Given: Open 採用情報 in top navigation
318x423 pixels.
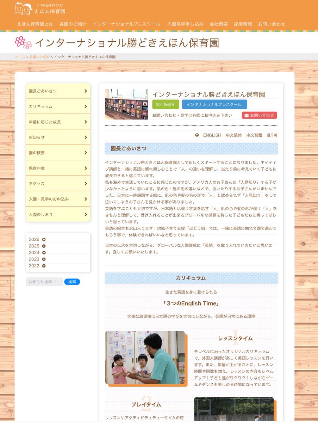Looking at the screenshot, I should [243, 24].
